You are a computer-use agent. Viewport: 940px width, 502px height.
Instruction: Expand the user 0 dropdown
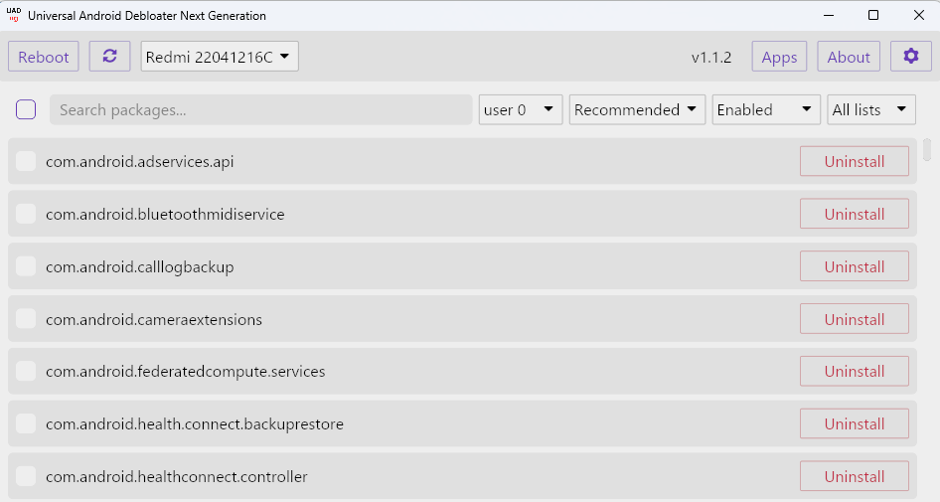521,109
